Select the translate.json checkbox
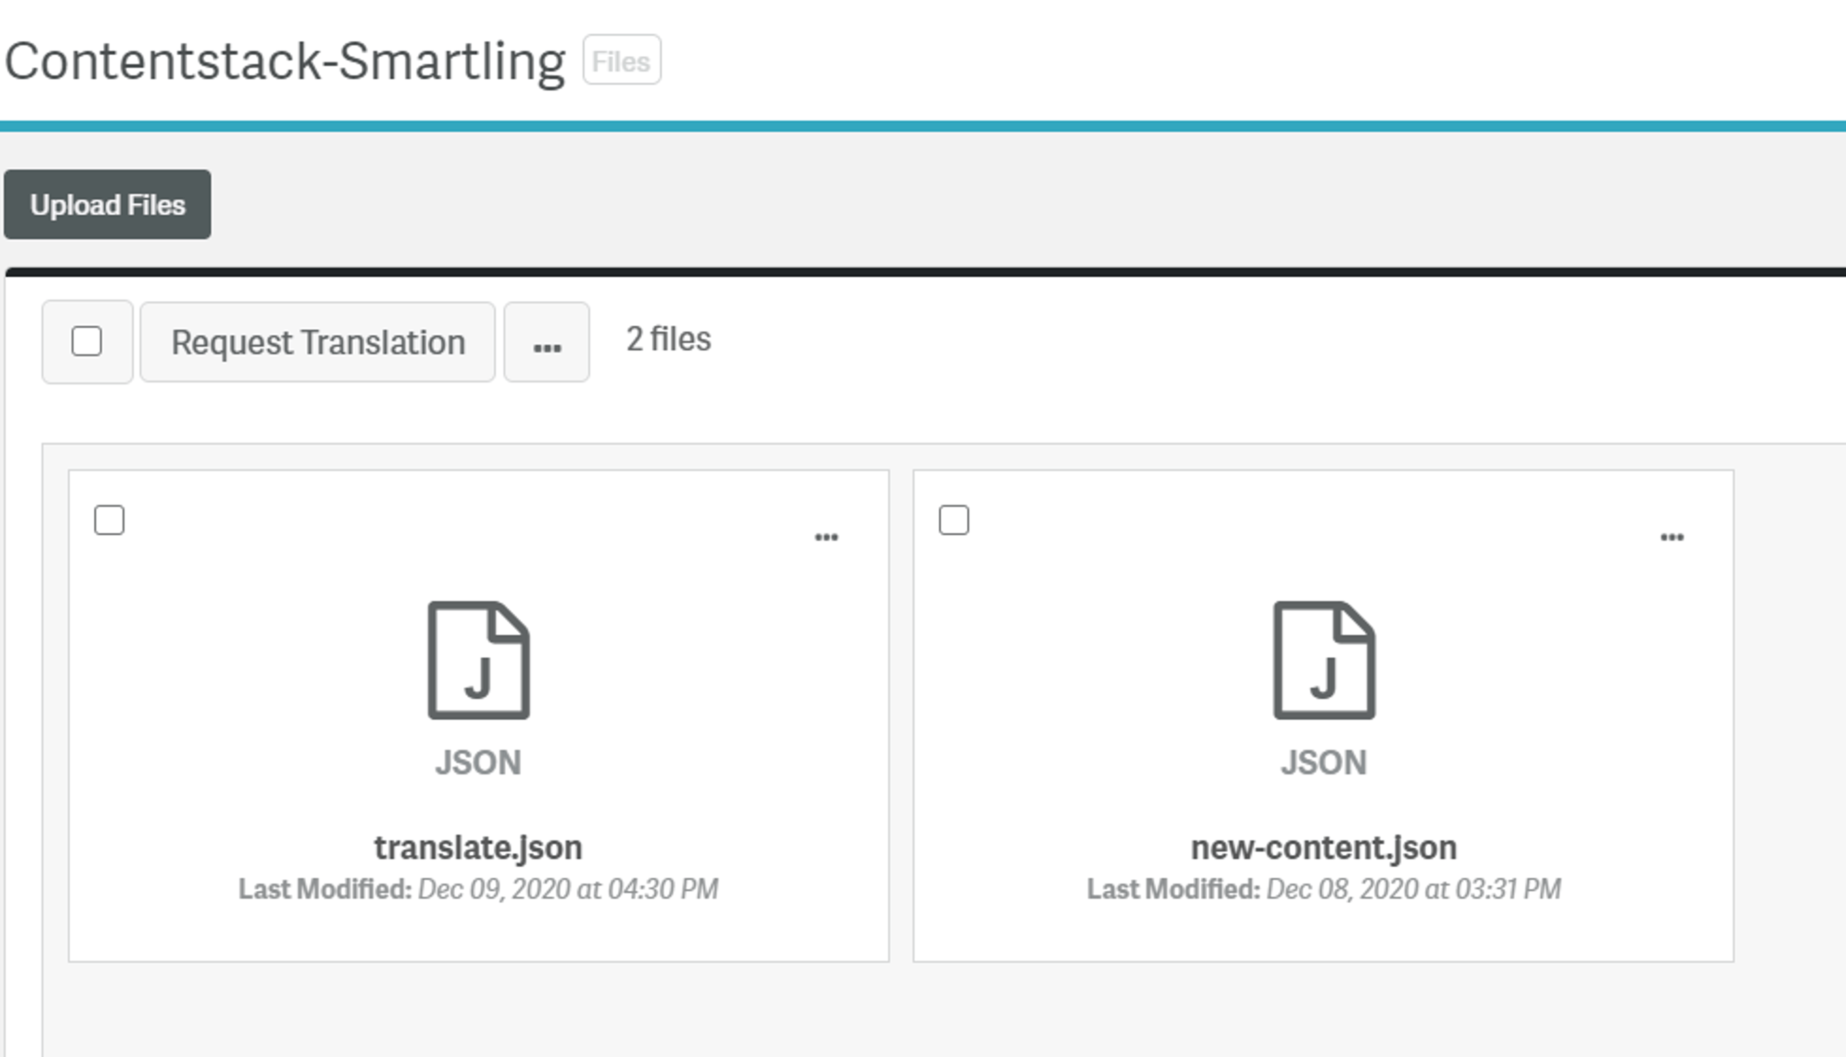The height and width of the screenshot is (1057, 1846). (x=110, y=520)
